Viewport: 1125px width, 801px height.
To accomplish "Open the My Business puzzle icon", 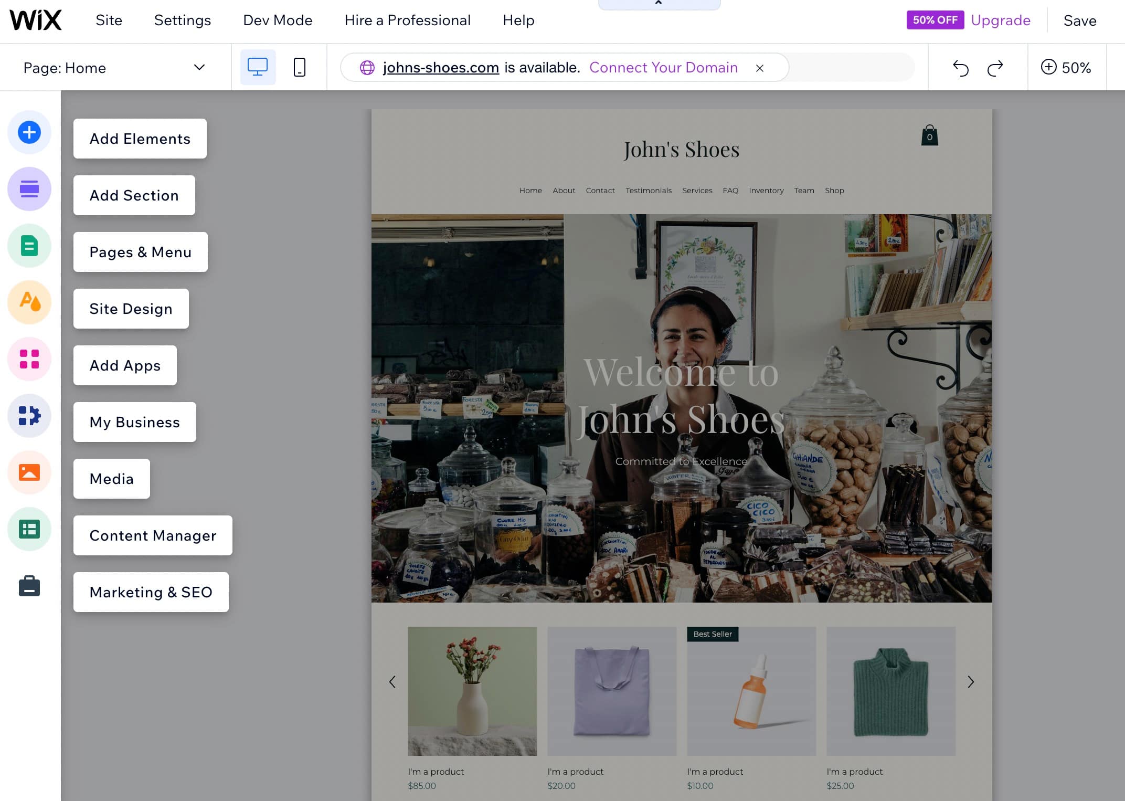I will click(x=29, y=416).
